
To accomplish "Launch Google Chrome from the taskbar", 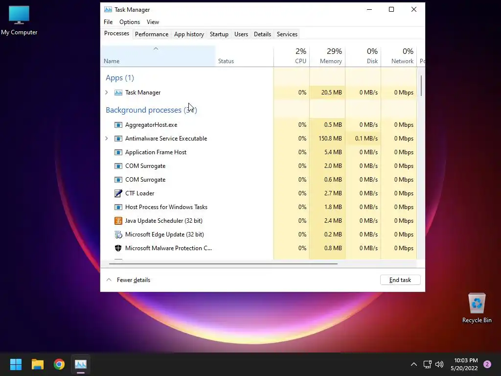I will 59,364.
